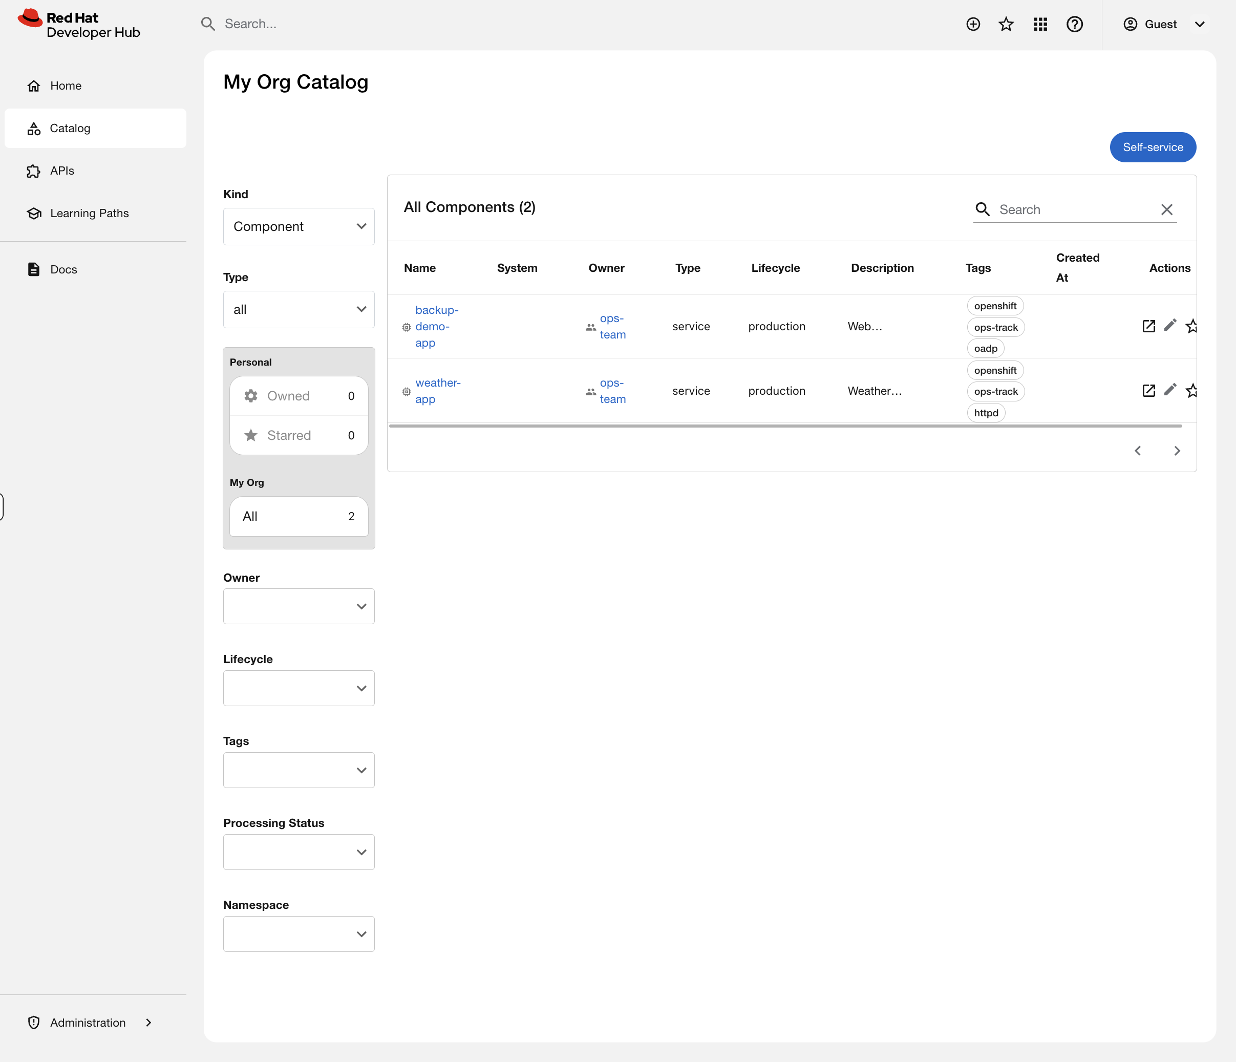Click the Self-service button
1236x1062 pixels.
[x=1152, y=147]
